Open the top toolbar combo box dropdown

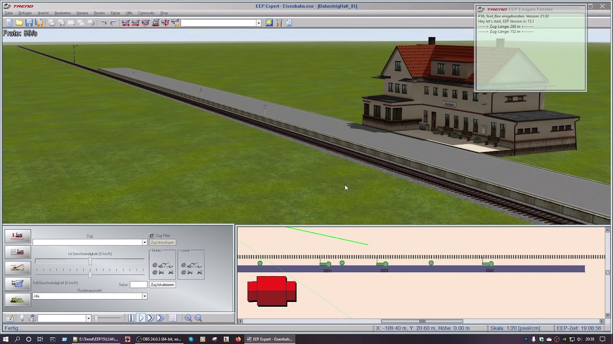pos(259,23)
